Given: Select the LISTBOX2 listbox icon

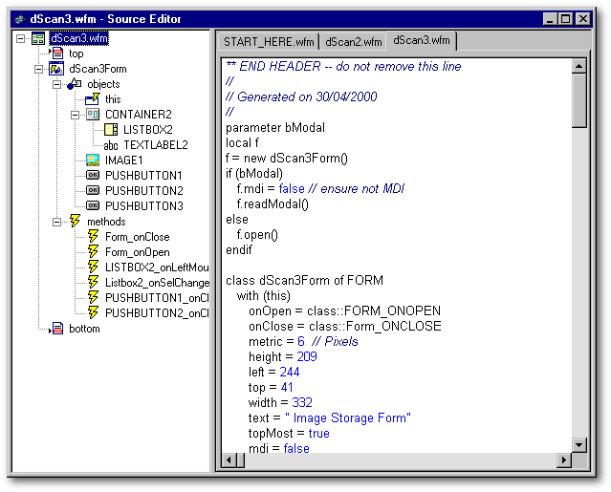Looking at the screenshot, I should tap(110, 130).
